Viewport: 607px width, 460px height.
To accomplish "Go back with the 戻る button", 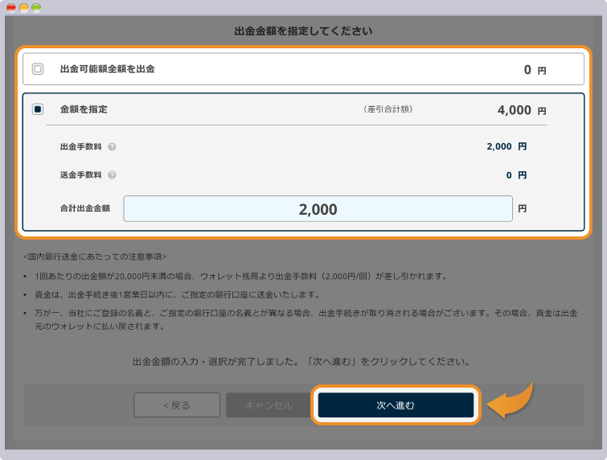I will (177, 405).
